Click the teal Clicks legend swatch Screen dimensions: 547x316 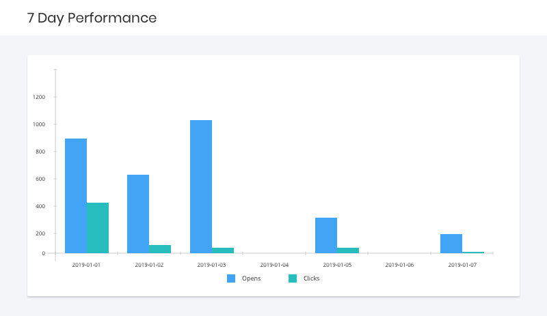pos(293,278)
